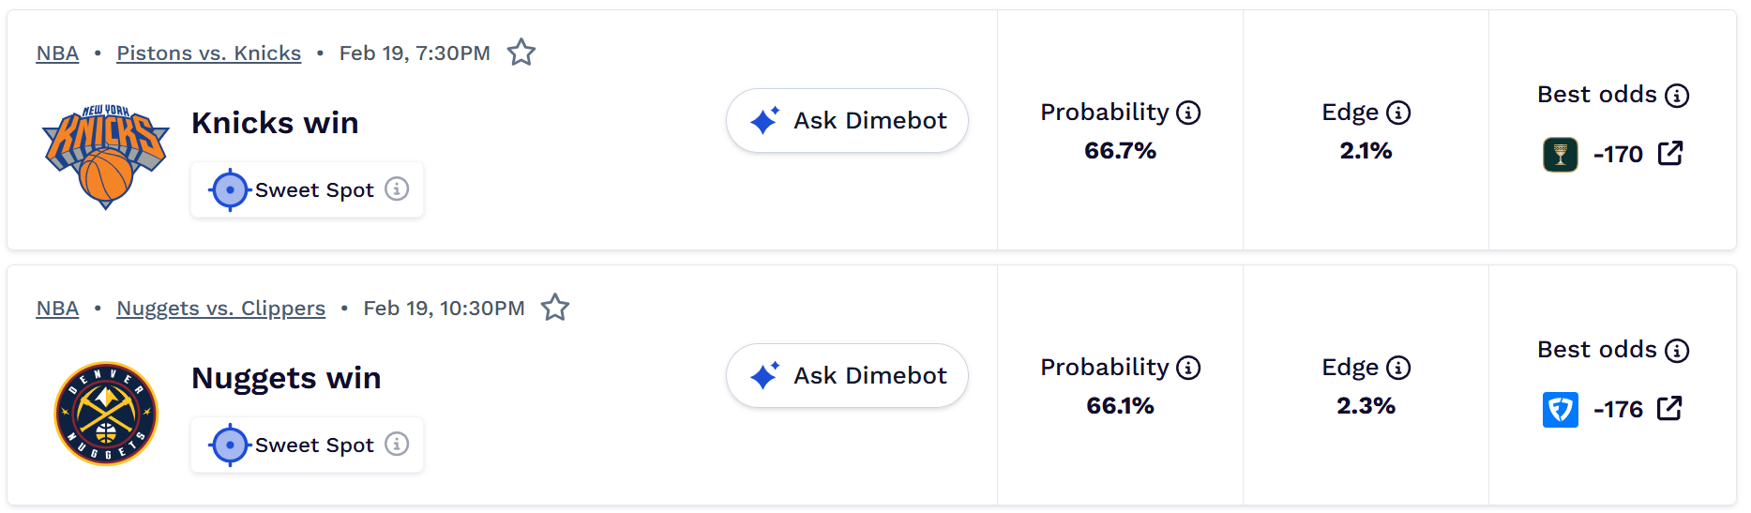Ask Dimebot about the Nuggets win pick
Screen dimensions: 1751x513
[847, 376]
